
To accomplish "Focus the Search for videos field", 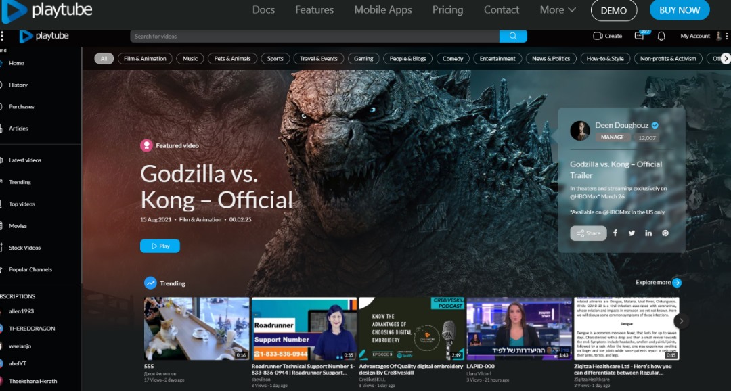I will (315, 37).
